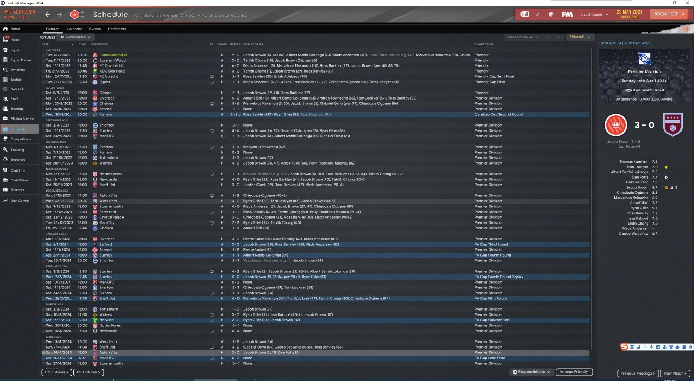Screen dimensions: 694x381
Task: Open the U18 Fixtures button
Action: pyautogui.click(x=87, y=372)
